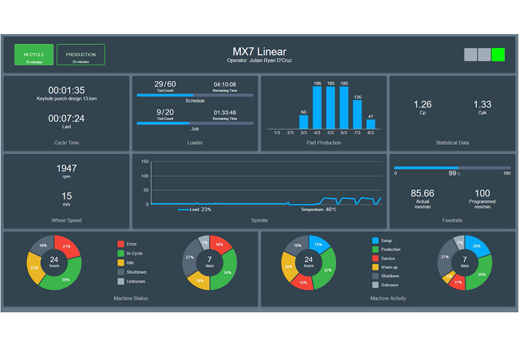Click the Production entry in Machine Activity legend
Screen dimensions: 519x346
390,250
